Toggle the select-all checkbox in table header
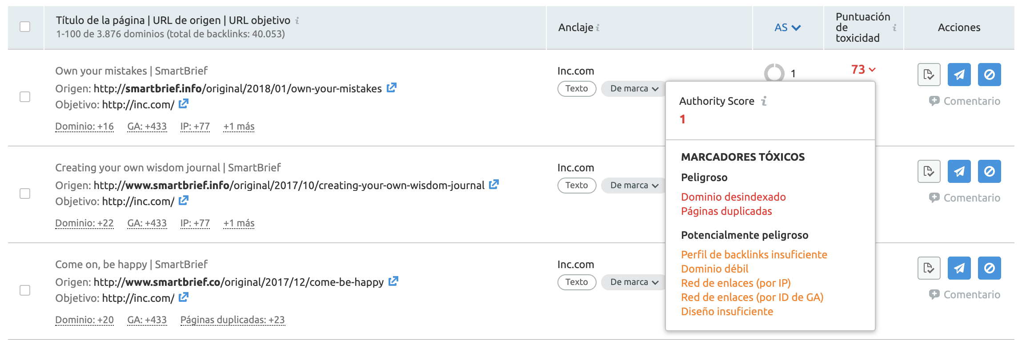Viewport: 1018px width, 340px height. (x=25, y=27)
